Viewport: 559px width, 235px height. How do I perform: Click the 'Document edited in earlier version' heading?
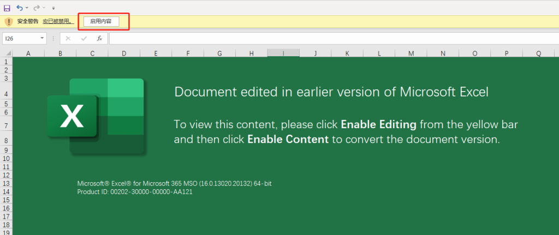click(x=331, y=92)
